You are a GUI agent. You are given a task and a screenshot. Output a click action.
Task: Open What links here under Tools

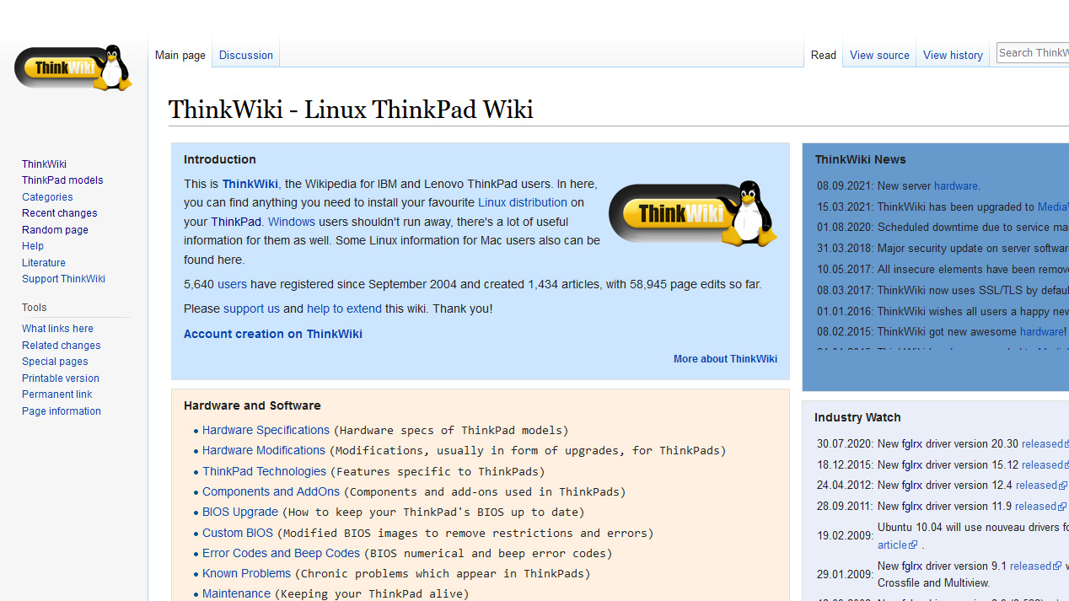point(57,329)
